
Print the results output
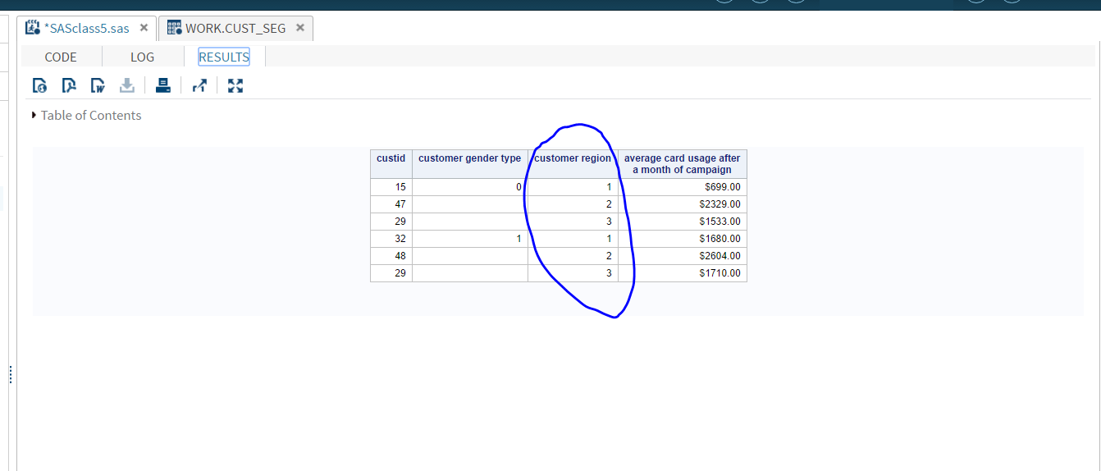162,85
